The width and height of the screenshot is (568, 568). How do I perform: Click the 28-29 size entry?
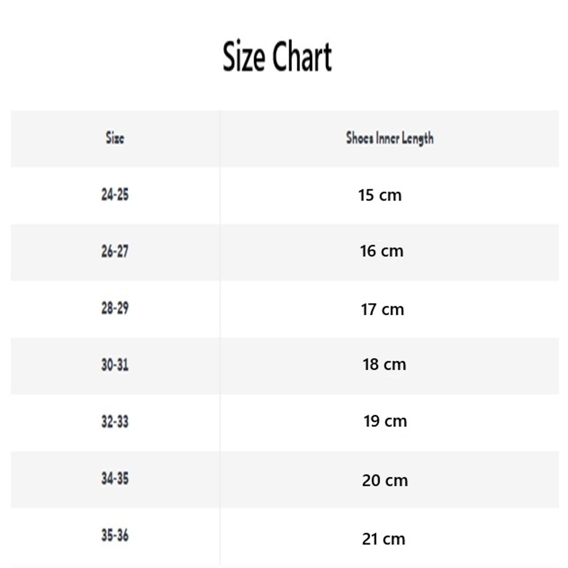[x=115, y=308]
